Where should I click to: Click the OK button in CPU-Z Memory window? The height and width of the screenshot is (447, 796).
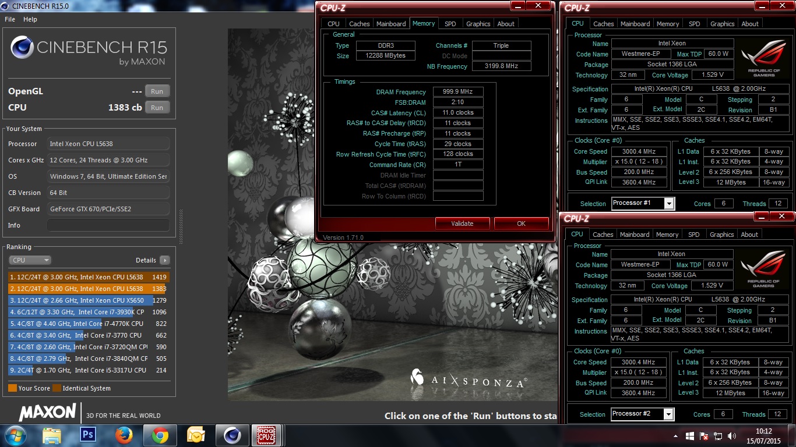[x=521, y=223]
